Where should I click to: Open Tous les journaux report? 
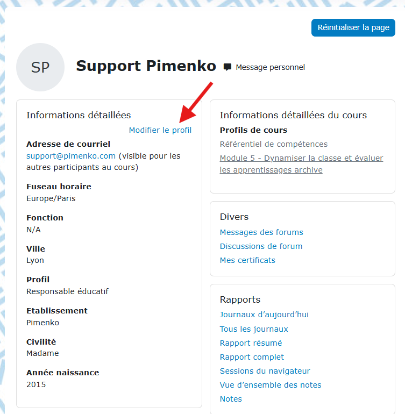click(254, 329)
